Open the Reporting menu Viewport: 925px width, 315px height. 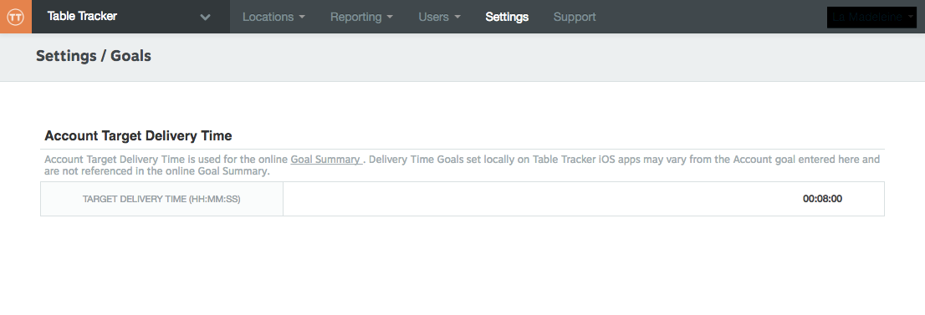361,17
